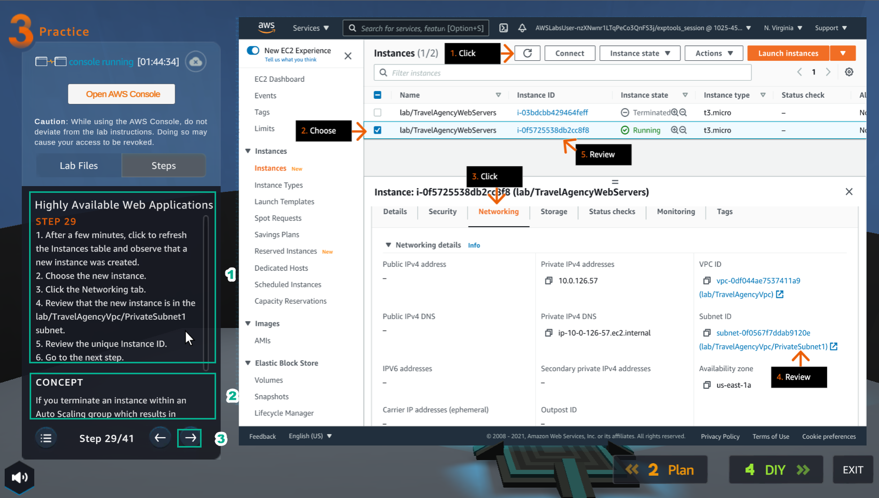Switch to the Networking tab
The width and height of the screenshot is (879, 498).
pos(499,212)
